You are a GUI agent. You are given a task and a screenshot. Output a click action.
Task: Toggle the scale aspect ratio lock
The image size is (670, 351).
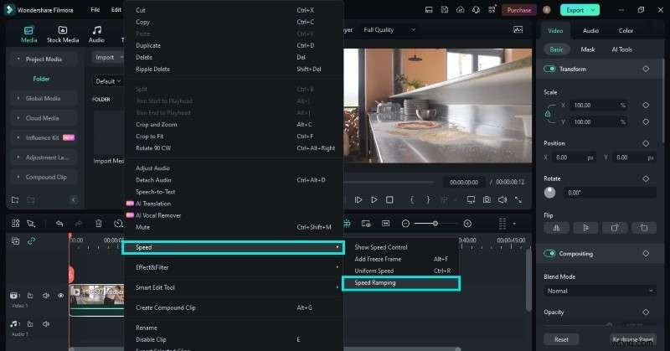(x=548, y=114)
